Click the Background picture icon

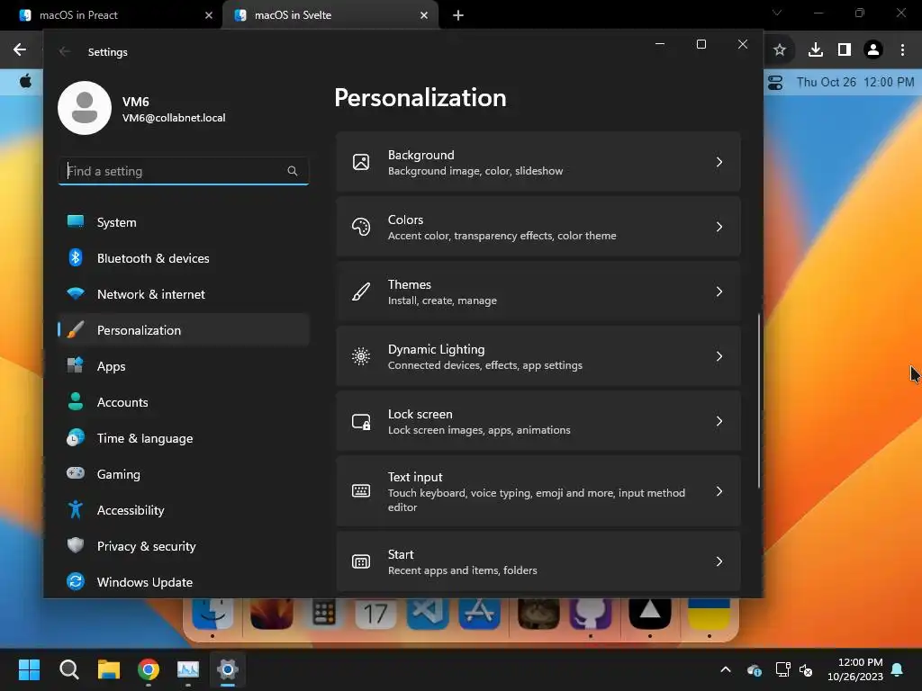361,162
